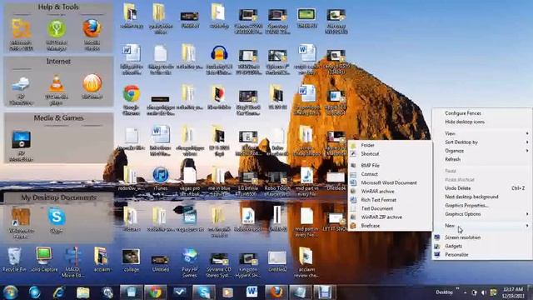
Task: Click the taskbar clock showing 12:37 AM
Action: (513, 292)
